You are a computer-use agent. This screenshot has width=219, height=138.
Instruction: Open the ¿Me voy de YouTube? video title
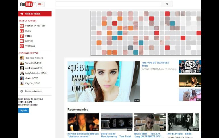(156, 64)
